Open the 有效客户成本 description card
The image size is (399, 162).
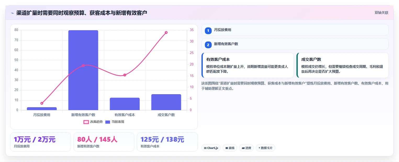248,65
